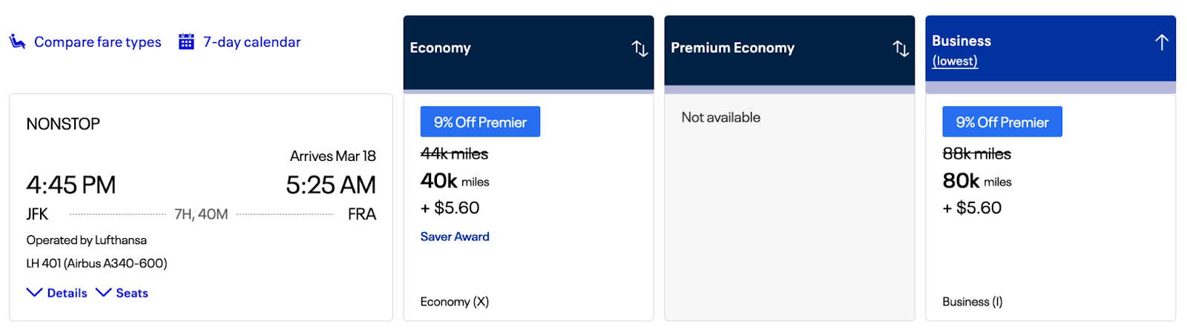Click the seat icon beside Compare fare types
The width and height of the screenshot is (1187, 330).
click(x=17, y=42)
